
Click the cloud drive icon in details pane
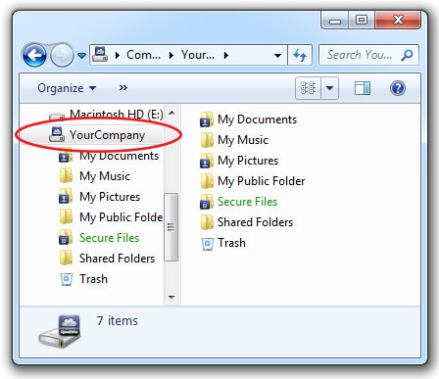point(60,331)
